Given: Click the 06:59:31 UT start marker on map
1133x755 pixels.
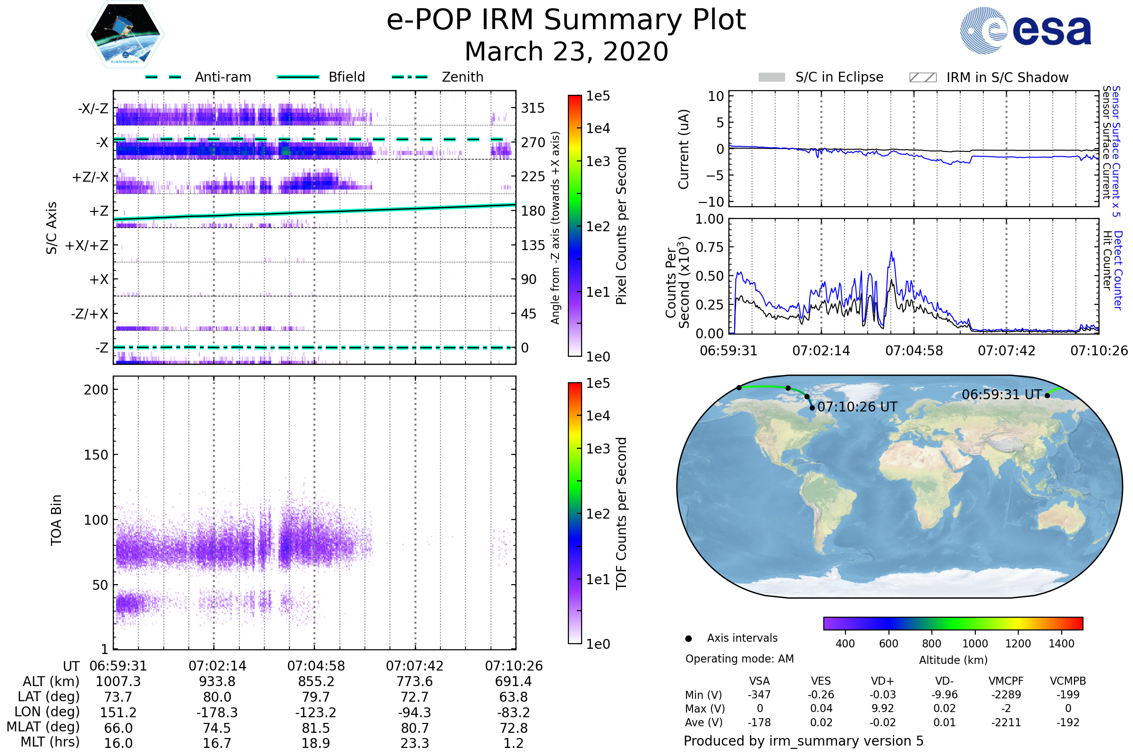Looking at the screenshot, I should tap(1047, 396).
